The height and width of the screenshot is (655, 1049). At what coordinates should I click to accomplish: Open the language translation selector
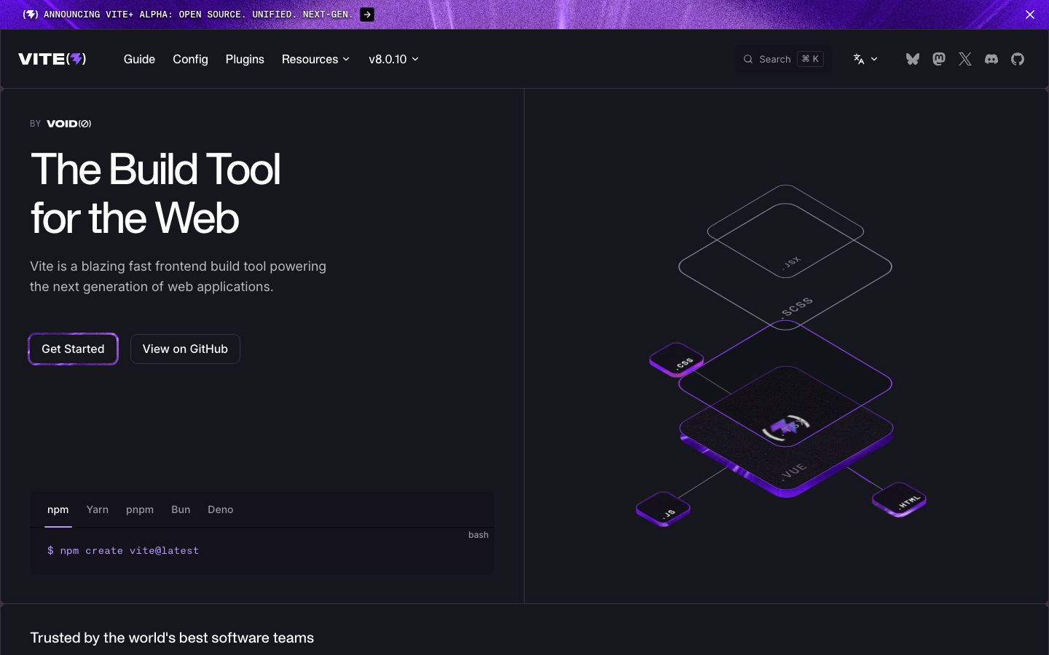865,59
